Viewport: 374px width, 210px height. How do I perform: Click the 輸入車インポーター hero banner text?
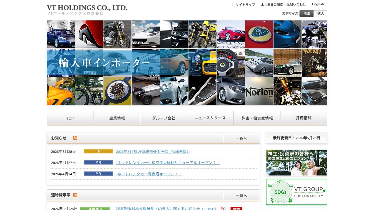104,63
